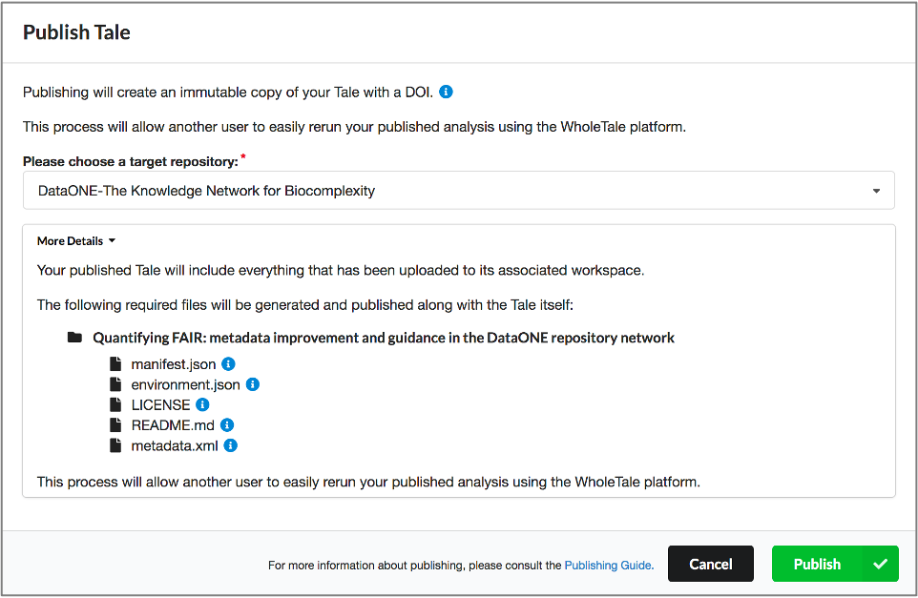Click info icon beside environment.json

point(252,384)
